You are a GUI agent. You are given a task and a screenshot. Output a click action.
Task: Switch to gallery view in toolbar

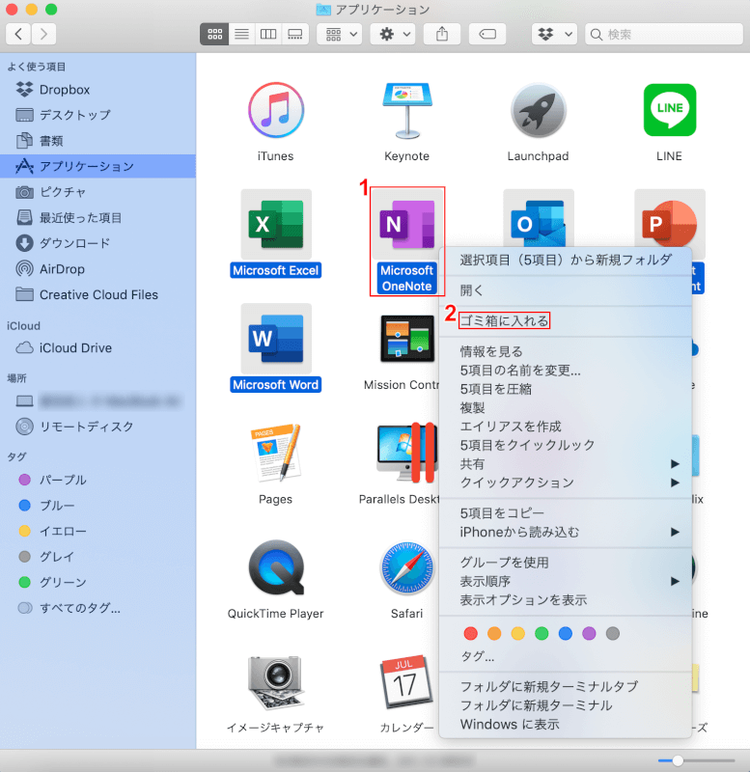[x=295, y=34]
